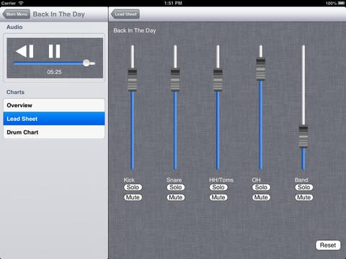Solo the Band channel
Image resolution: width=346 pixels, height=259 pixels.
click(304, 187)
